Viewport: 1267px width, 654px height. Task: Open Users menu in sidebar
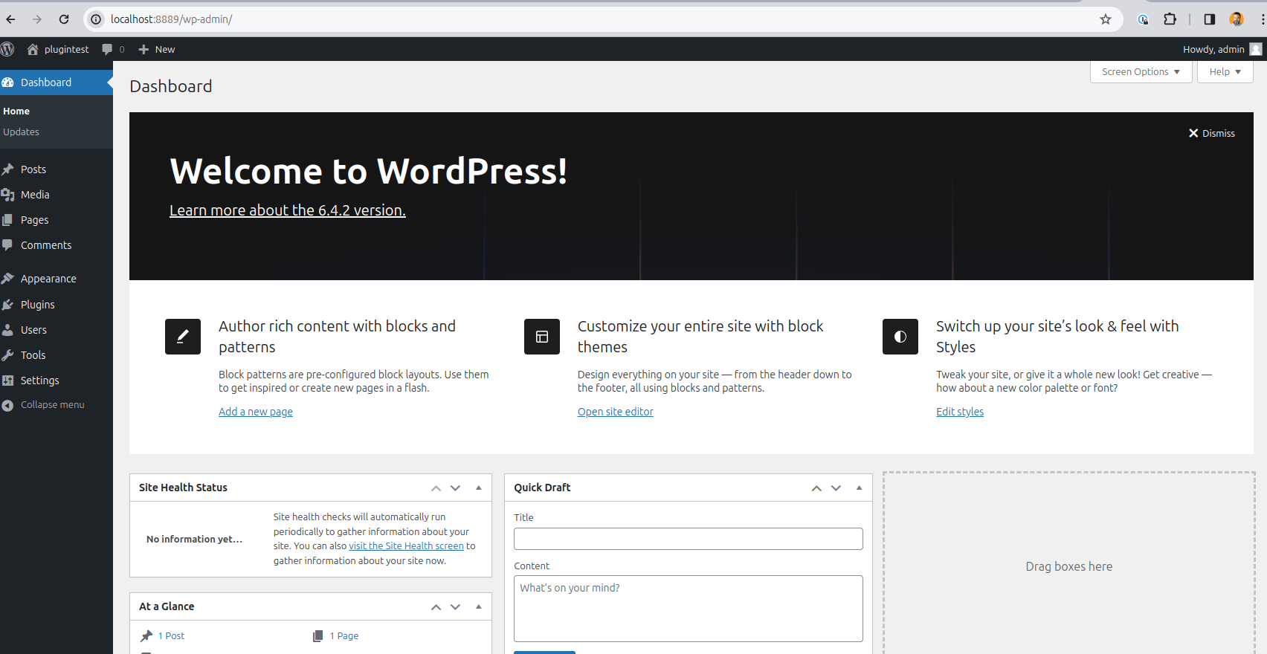[57, 330]
